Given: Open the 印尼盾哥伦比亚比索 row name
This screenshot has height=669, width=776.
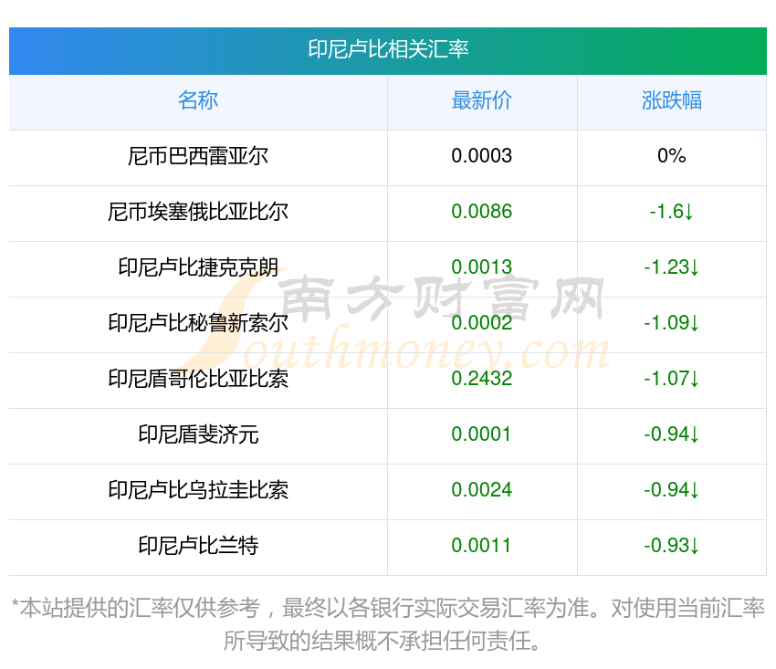Looking at the screenshot, I should 198,379.
